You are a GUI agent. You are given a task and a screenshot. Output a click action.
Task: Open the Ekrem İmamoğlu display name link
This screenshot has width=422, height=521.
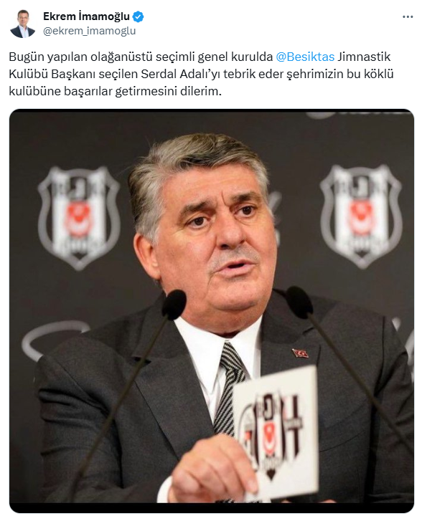87,16
